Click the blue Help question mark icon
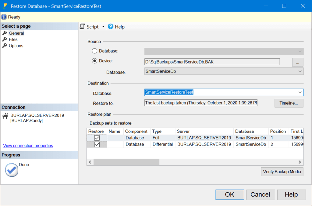The height and width of the screenshot is (206, 312). [110, 26]
